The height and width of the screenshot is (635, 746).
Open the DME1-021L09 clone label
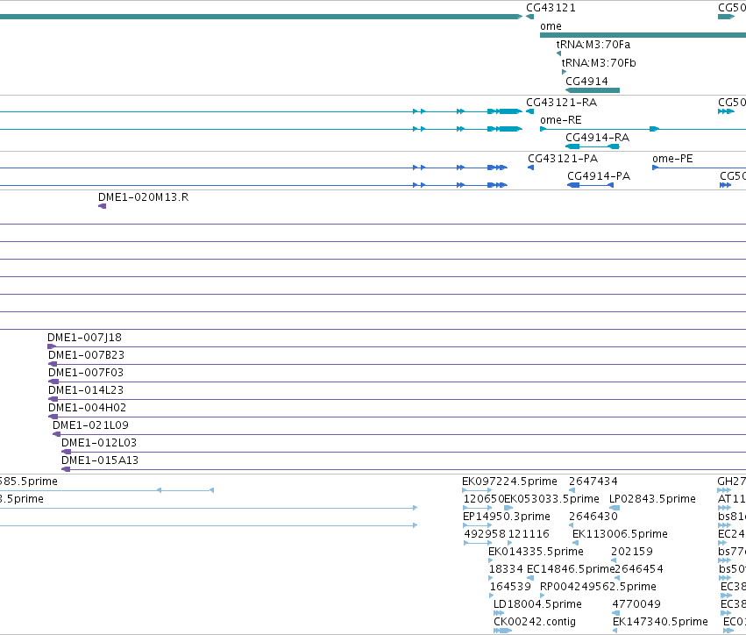[90, 425]
